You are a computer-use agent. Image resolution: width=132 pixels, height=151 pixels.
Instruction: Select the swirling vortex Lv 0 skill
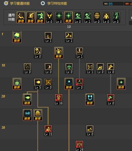tap(48, 84)
